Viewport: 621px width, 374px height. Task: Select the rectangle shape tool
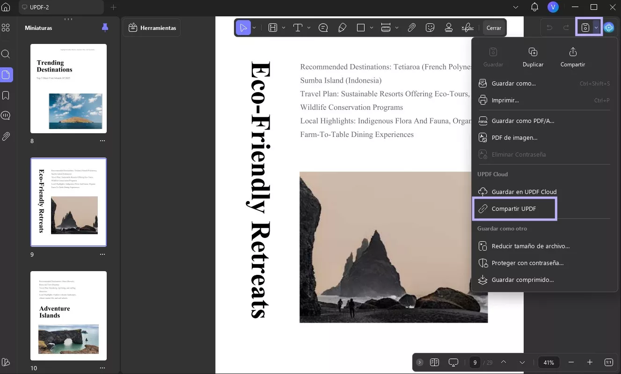361,28
